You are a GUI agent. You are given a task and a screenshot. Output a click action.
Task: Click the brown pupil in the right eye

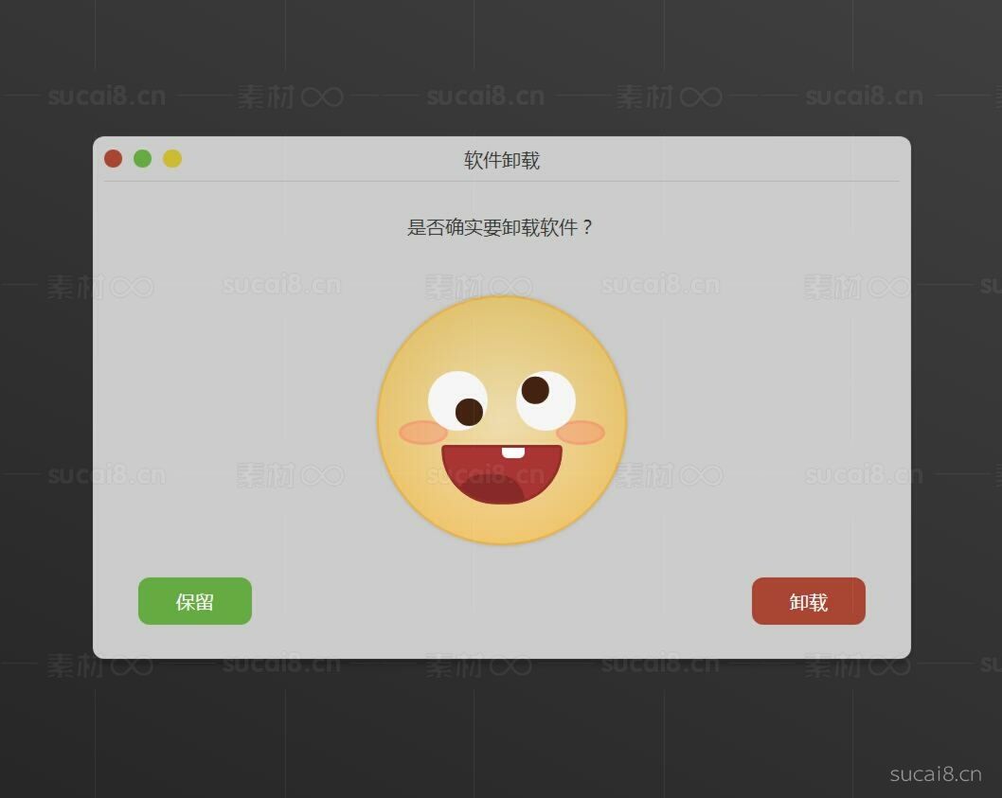[x=535, y=390]
